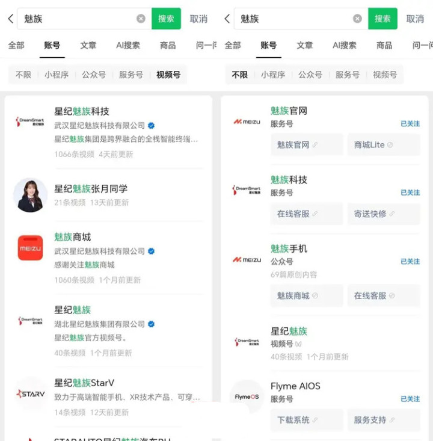Open 寄送快修 shortcut
This screenshot has height=441, width=433.
384,214
